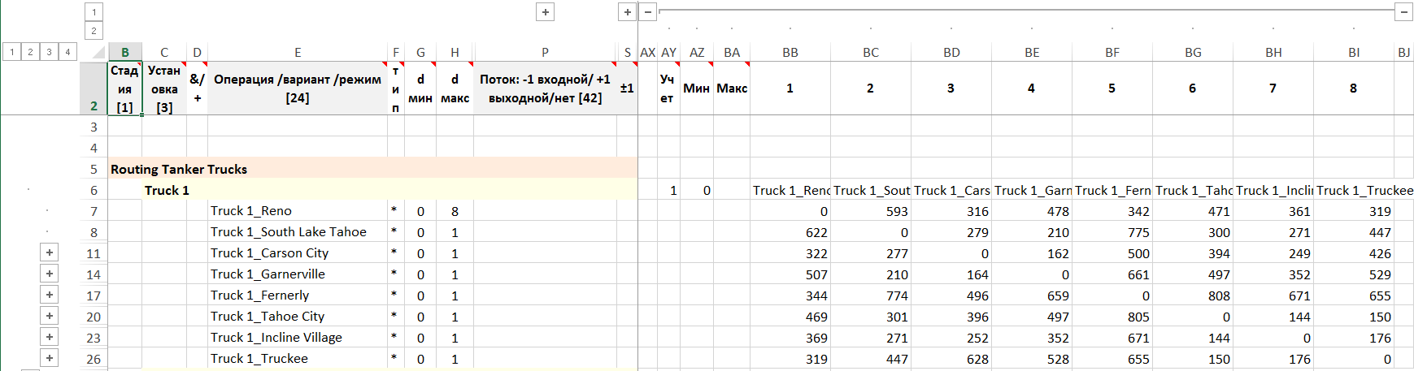
Task: Expand the grouped rows at row 26
Action: (x=50, y=359)
